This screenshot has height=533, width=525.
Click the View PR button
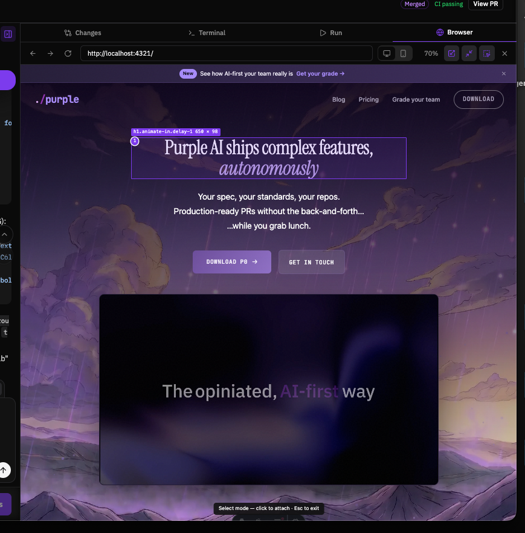(x=486, y=4)
